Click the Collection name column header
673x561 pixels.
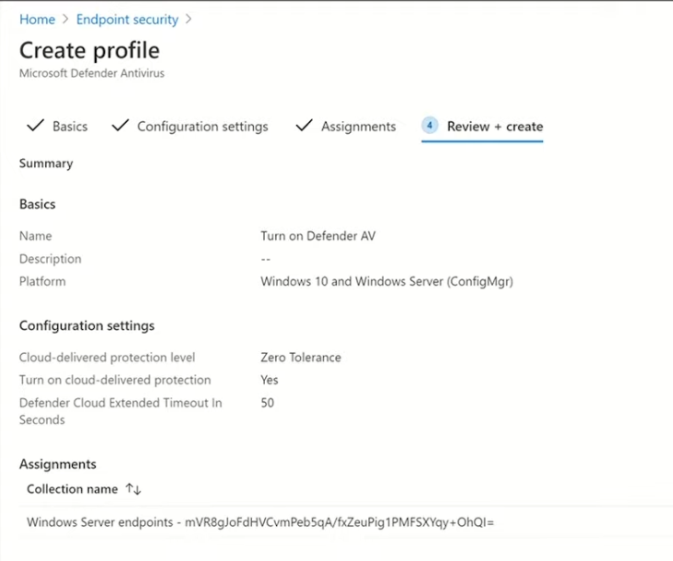pos(72,489)
